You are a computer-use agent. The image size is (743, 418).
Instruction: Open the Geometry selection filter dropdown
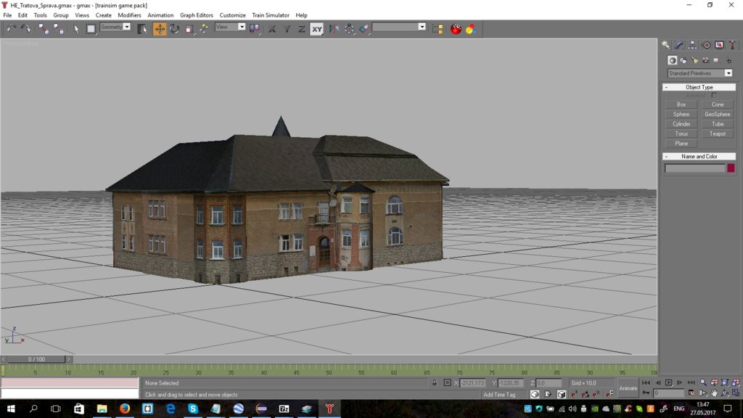[x=127, y=27]
